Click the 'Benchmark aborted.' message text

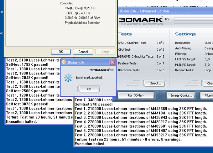(89, 78)
